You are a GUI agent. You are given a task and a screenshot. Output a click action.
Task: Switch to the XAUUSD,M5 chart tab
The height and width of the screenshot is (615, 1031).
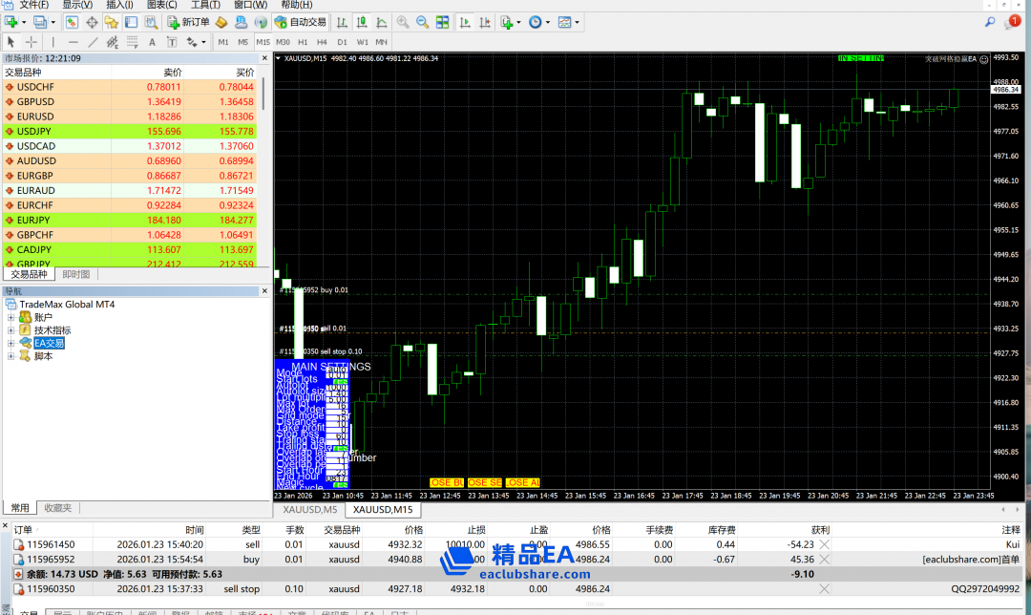[309, 510]
